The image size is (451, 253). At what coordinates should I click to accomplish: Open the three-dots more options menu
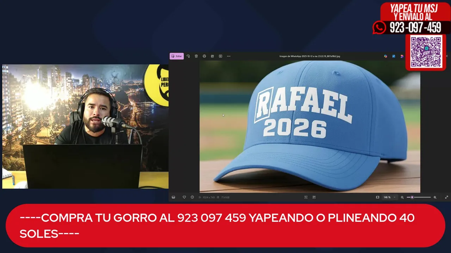(229, 56)
